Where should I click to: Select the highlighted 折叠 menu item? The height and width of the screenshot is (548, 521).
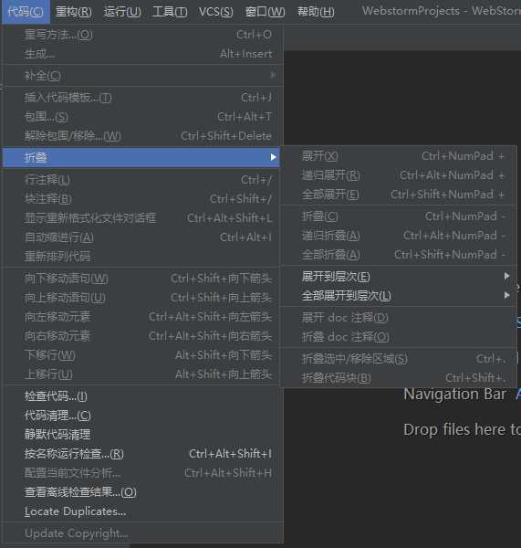(141, 158)
